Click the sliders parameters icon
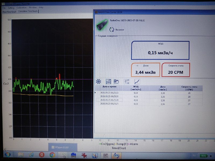The image size is (215, 161). [127, 82]
